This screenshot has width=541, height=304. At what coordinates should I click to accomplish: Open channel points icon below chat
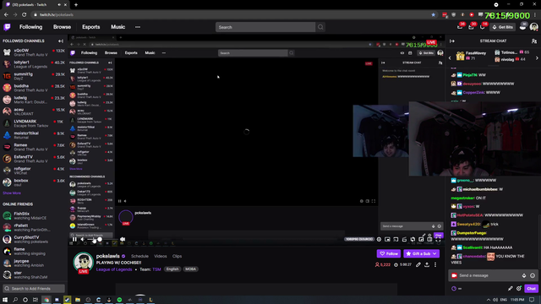[x=454, y=289]
